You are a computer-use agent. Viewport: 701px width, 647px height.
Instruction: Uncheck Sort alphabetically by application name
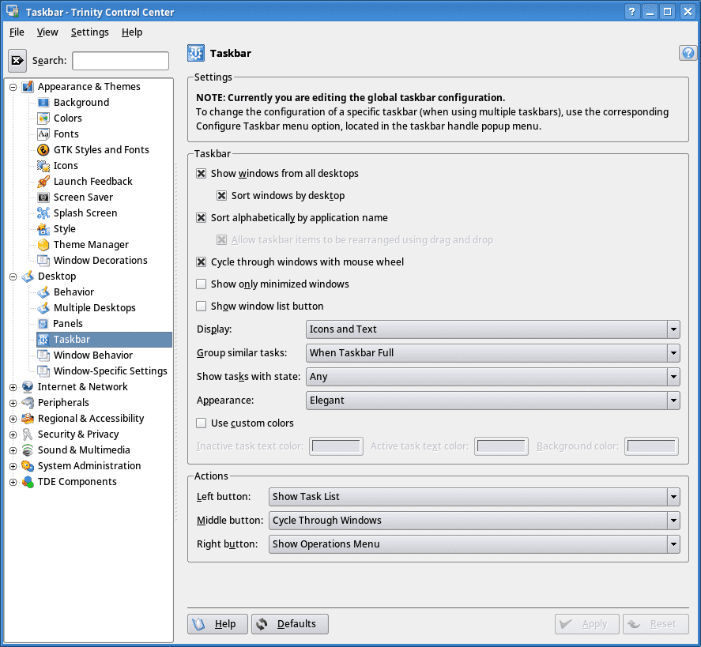202,217
